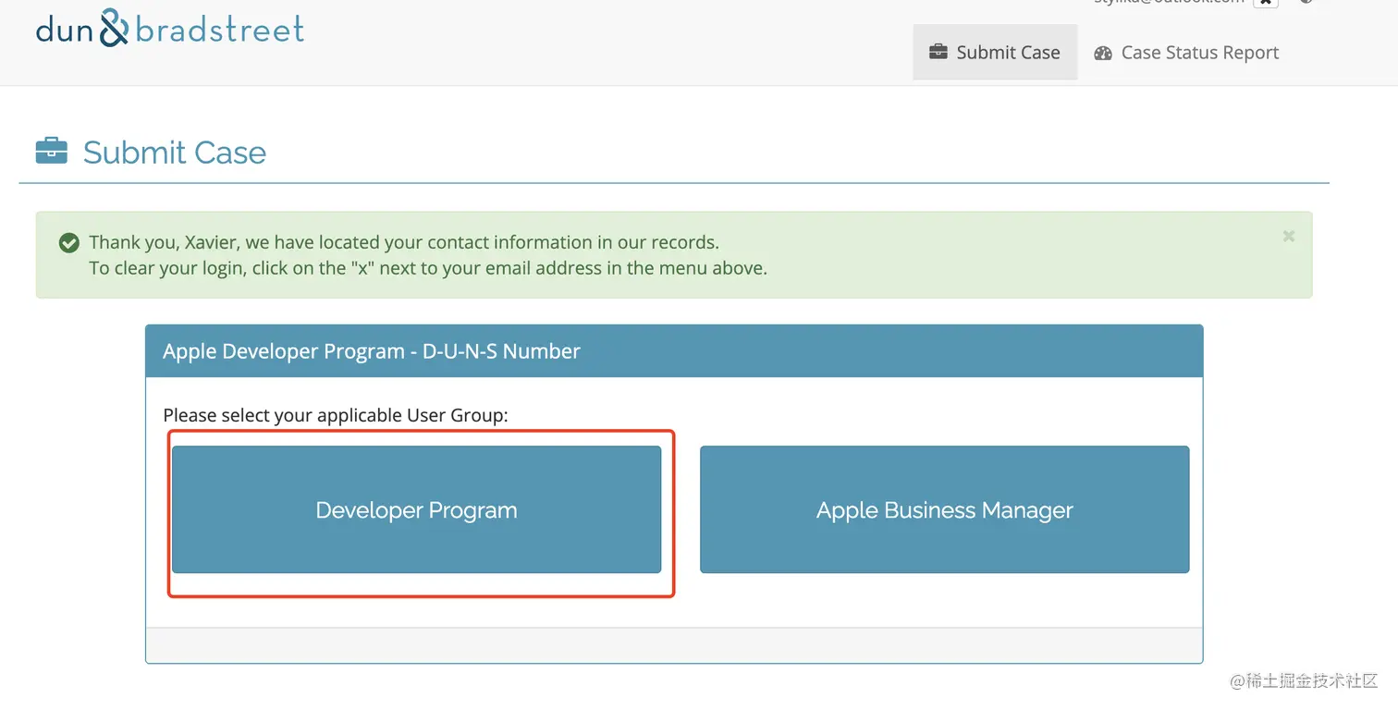
Task: Dismiss the green success alert
Action: pos(1288,237)
